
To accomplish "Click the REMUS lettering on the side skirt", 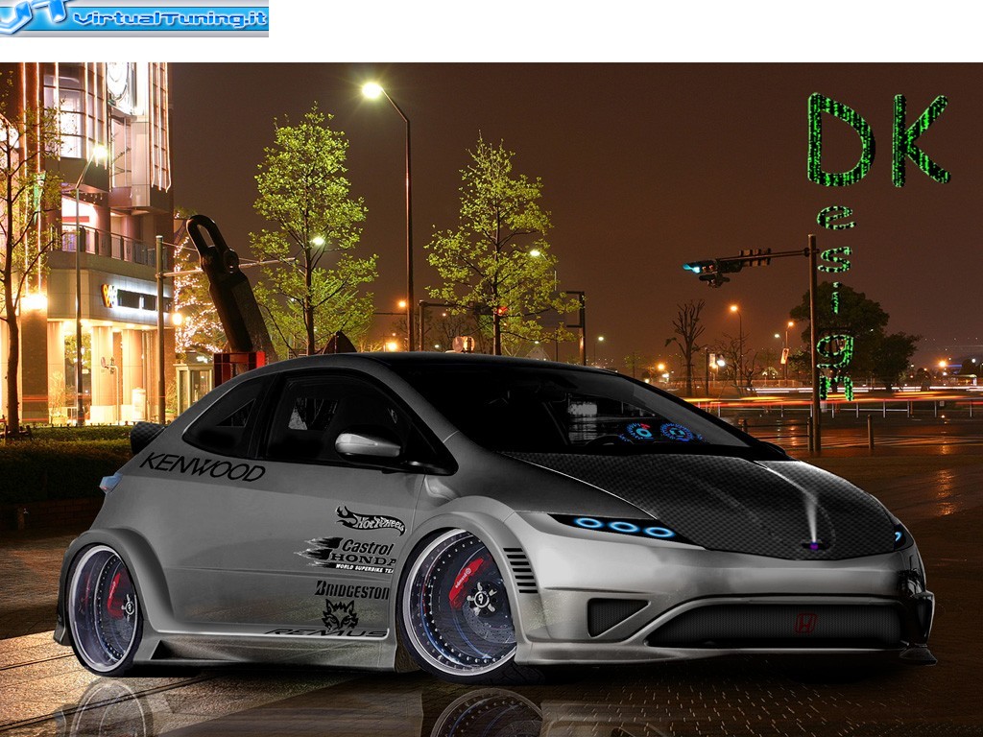I will (x=325, y=632).
